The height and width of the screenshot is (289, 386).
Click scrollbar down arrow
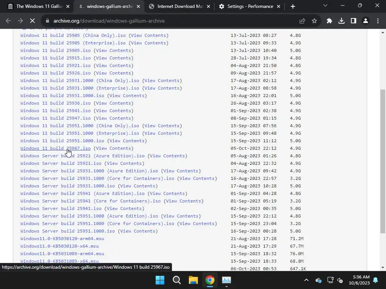[x=383, y=268]
